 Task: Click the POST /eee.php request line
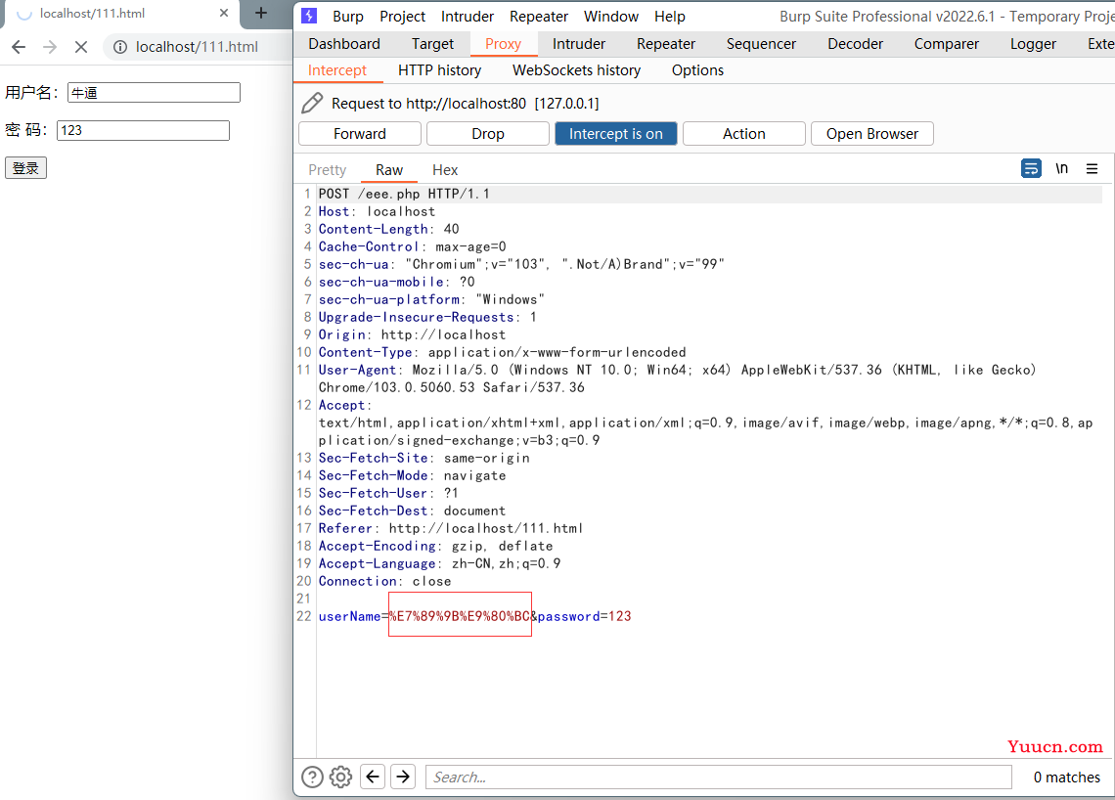[x=404, y=194]
